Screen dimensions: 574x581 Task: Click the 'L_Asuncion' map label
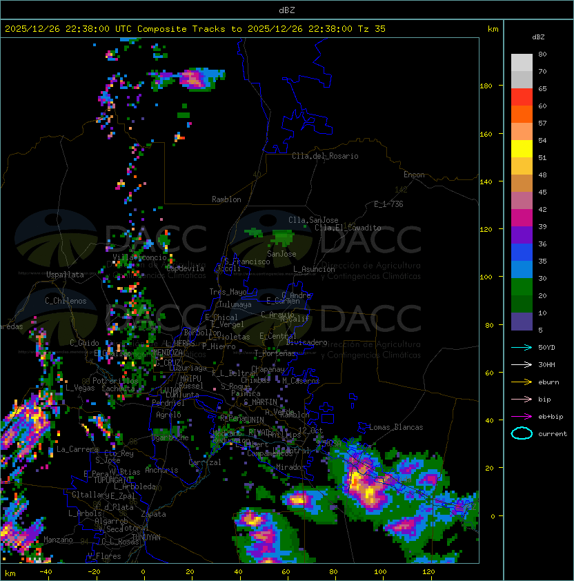314,269
